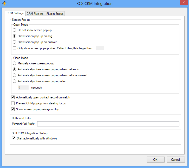Image resolution: width=189 pixels, height=168 pixels.
Task: Click the 3CX CRM Integration Startup label
Action: click(30, 133)
